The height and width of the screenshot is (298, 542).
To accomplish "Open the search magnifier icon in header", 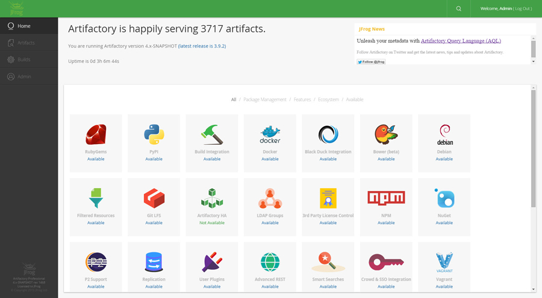I will tap(459, 8).
